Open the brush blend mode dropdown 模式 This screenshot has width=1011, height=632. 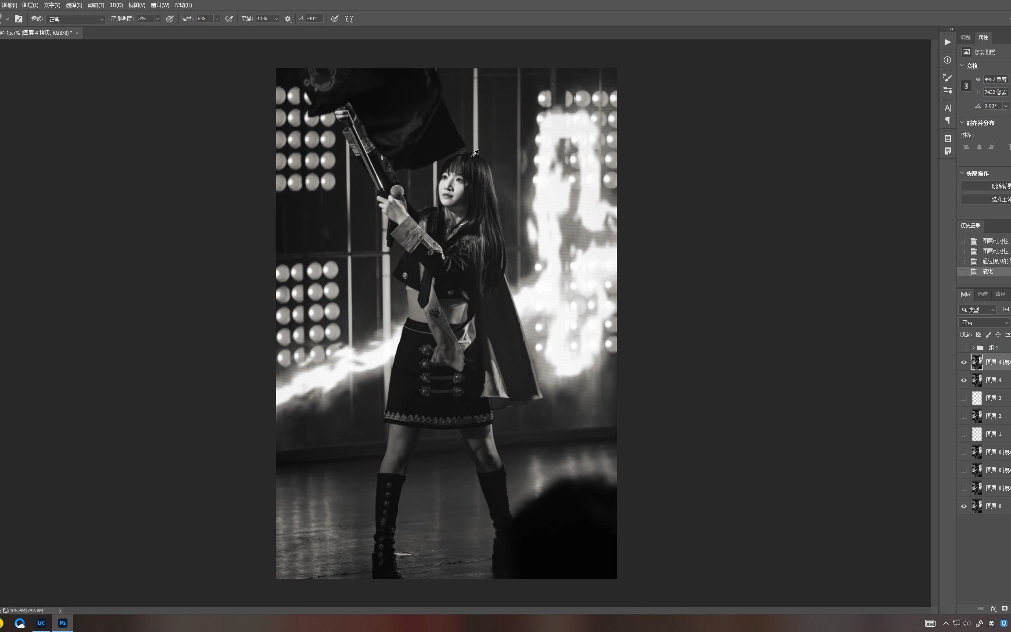75,19
